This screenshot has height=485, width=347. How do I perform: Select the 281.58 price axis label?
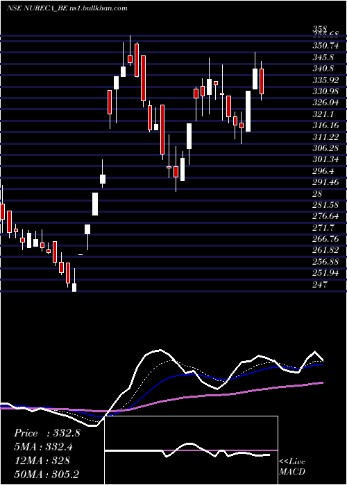(325, 205)
